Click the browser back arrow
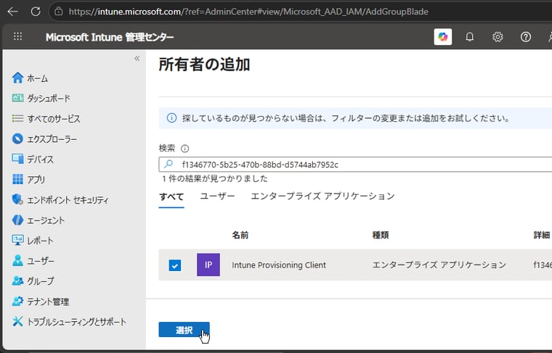The height and width of the screenshot is (353, 552). [x=12, y=12]
